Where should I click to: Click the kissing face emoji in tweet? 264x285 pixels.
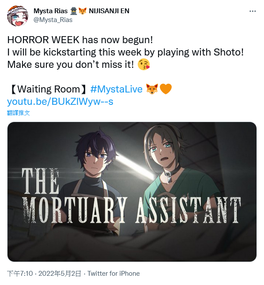coord(143,64)
